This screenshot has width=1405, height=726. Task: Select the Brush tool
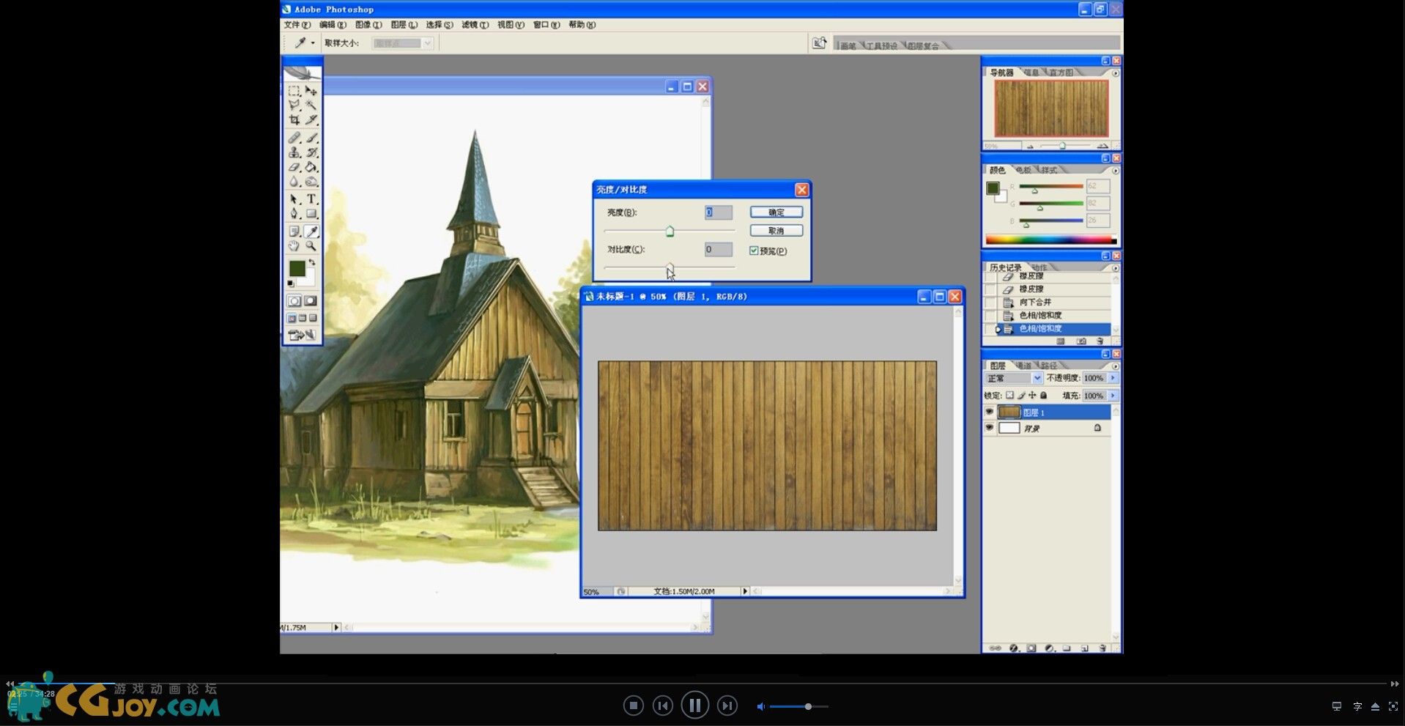[x=311, y=138]
